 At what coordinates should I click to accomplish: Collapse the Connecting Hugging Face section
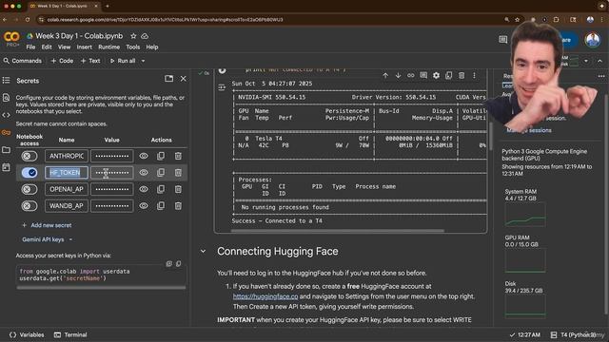203,251
